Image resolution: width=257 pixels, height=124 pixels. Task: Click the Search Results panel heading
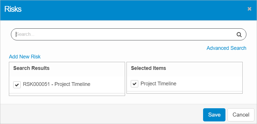(x=31, y=68)
